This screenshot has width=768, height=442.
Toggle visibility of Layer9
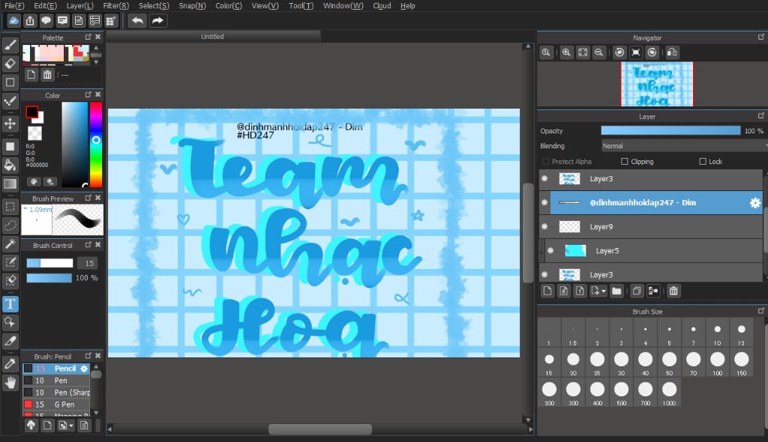(x=544, y=227)
